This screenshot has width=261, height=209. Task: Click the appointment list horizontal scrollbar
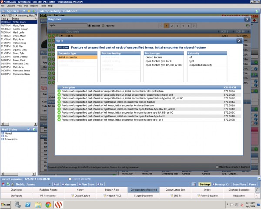click(x=19, y=124)
